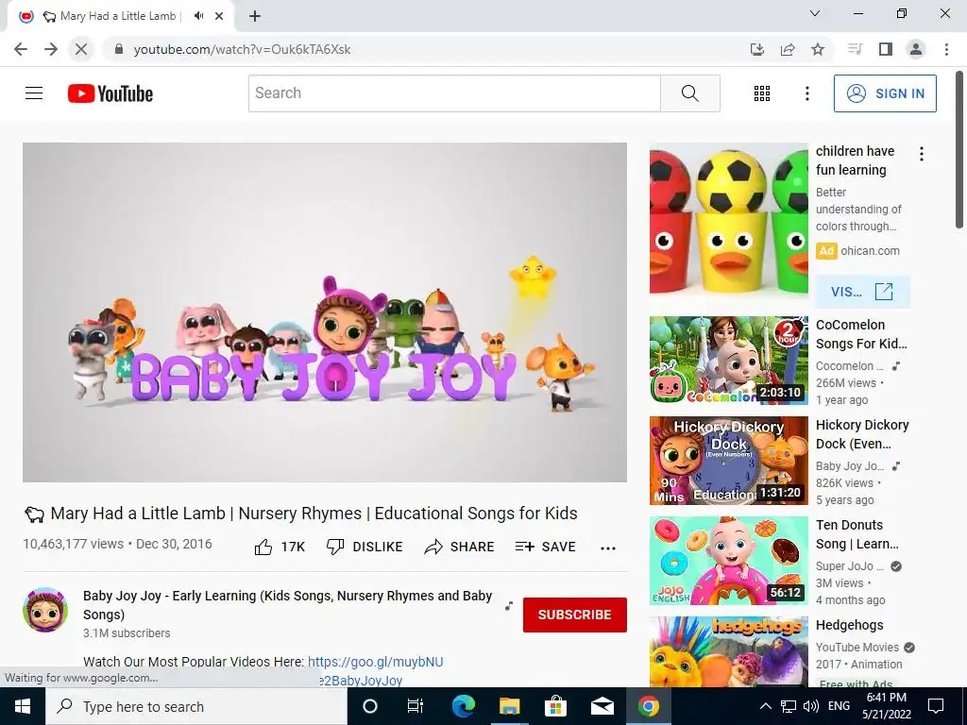Click 'CoComelon Songs For Kid...' title
This screenshot has width=967, height=725.
point(861,334)
